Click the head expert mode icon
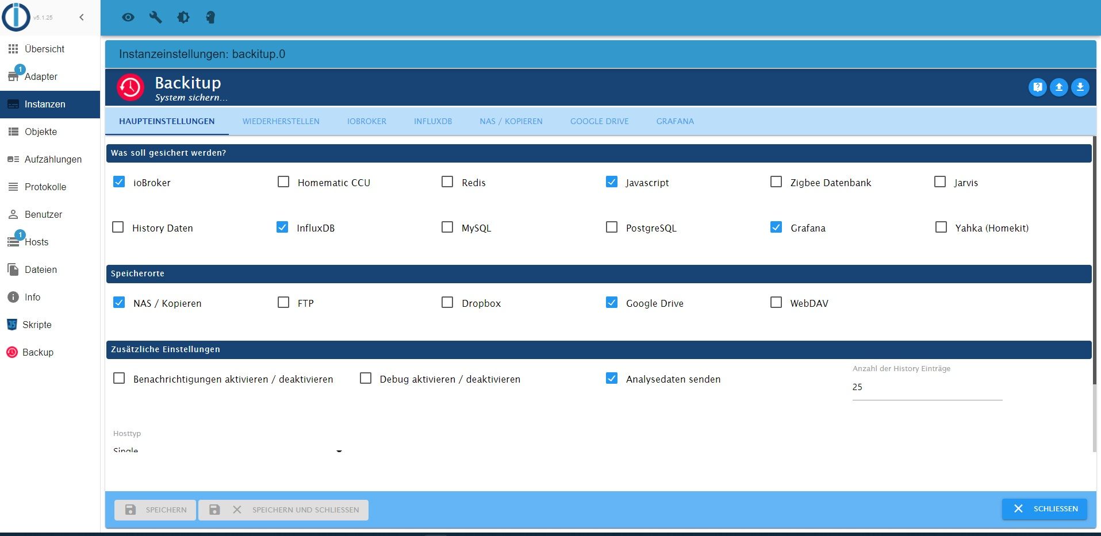The width and height of the screenshot is (1101, 536). 210,17
